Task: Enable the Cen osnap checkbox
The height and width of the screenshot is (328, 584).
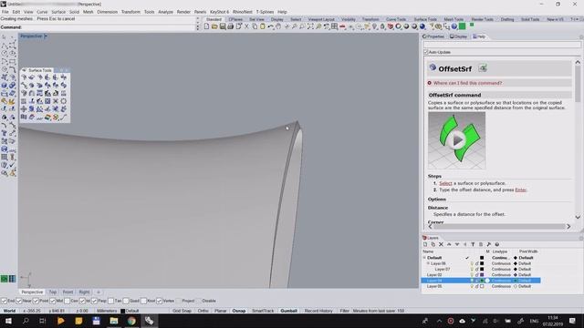Action: [x=67, y=301]
